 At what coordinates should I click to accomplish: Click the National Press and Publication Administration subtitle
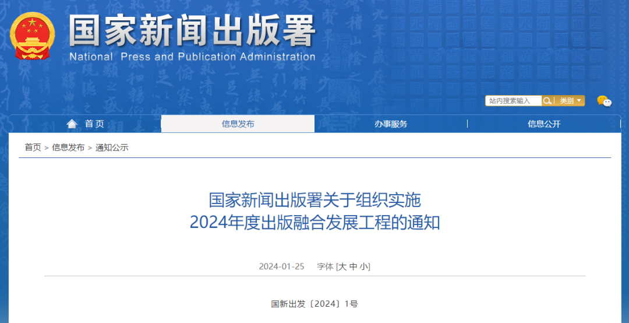(x=192, y=57)
